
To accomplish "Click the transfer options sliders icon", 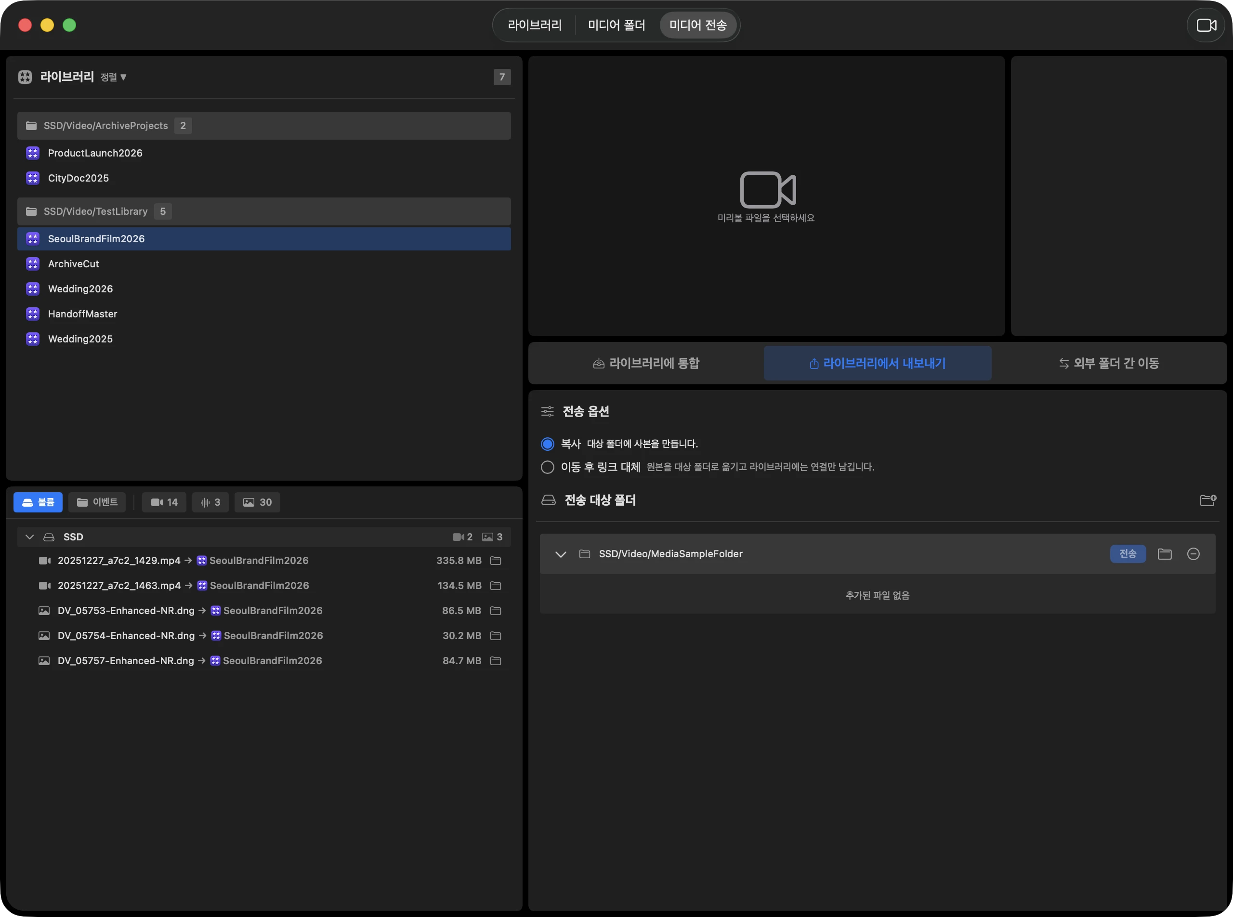I will [x=547, y=411].
